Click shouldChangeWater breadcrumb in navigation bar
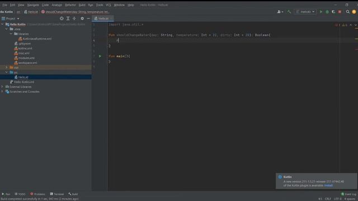 coord(75,12)
